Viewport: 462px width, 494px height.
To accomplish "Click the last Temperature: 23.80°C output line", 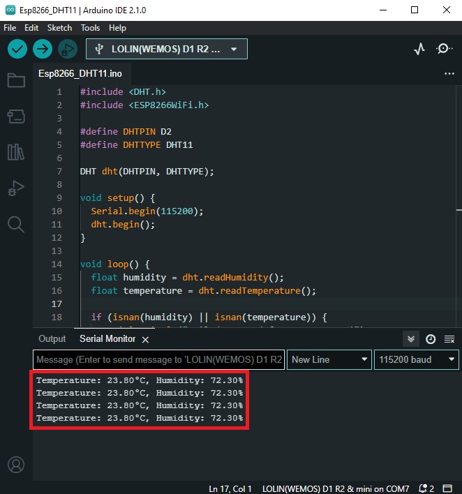I will (x=140, y=418).
